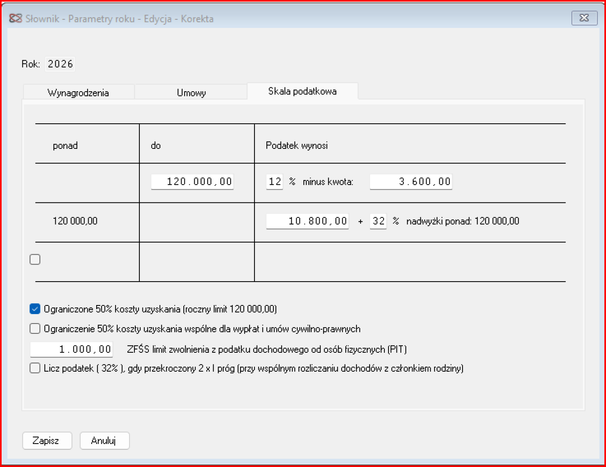The width and height of the screenshot is (606, 467).
Task: Click the Rok field showing 2026
Action: tap(60, 64)
